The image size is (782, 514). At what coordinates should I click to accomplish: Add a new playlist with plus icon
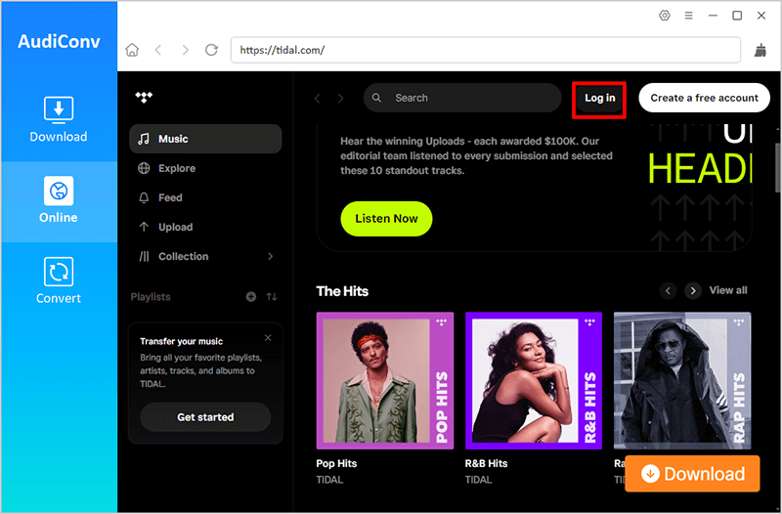[x=251, y=297]
